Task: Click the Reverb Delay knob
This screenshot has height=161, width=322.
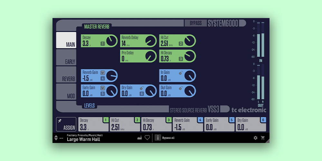Action: 150,41
